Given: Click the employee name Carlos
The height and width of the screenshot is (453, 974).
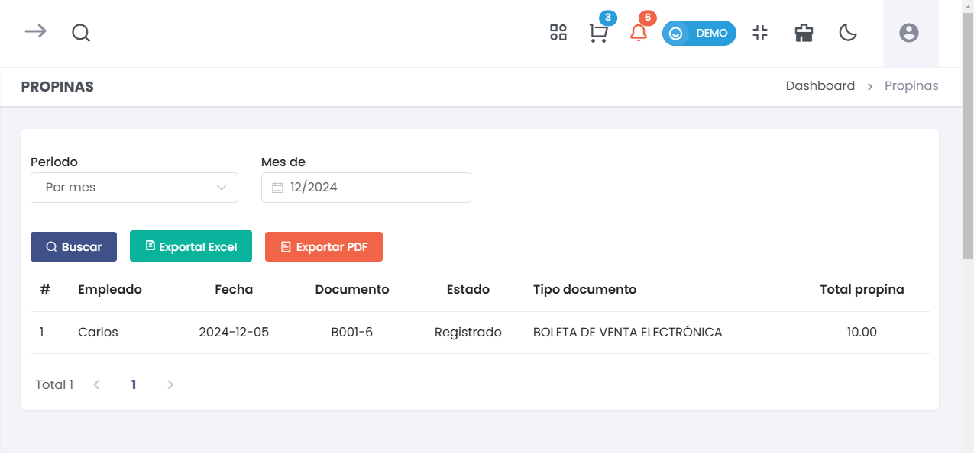Looking at the screenshot, I should pyautogui.click(x=98, y=333).
